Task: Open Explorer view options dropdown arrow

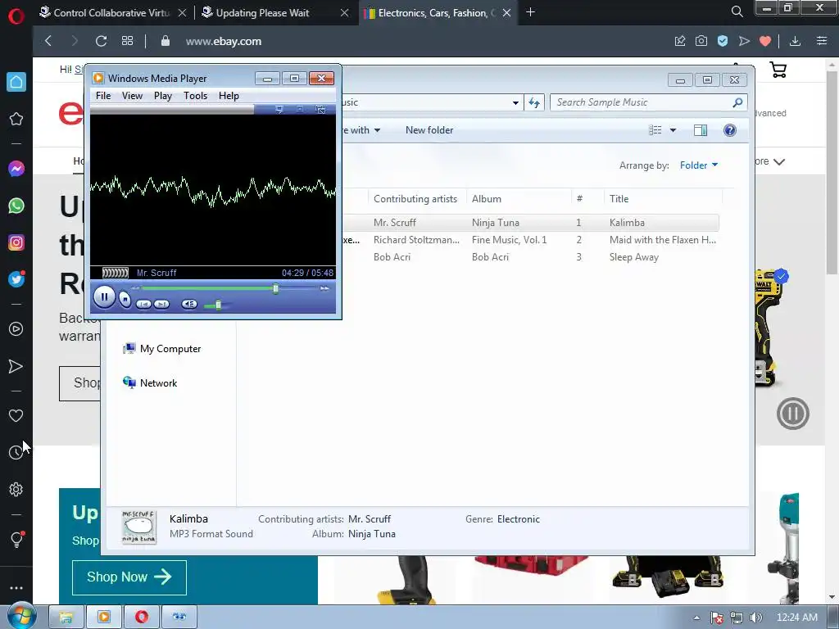Action: 673,130
